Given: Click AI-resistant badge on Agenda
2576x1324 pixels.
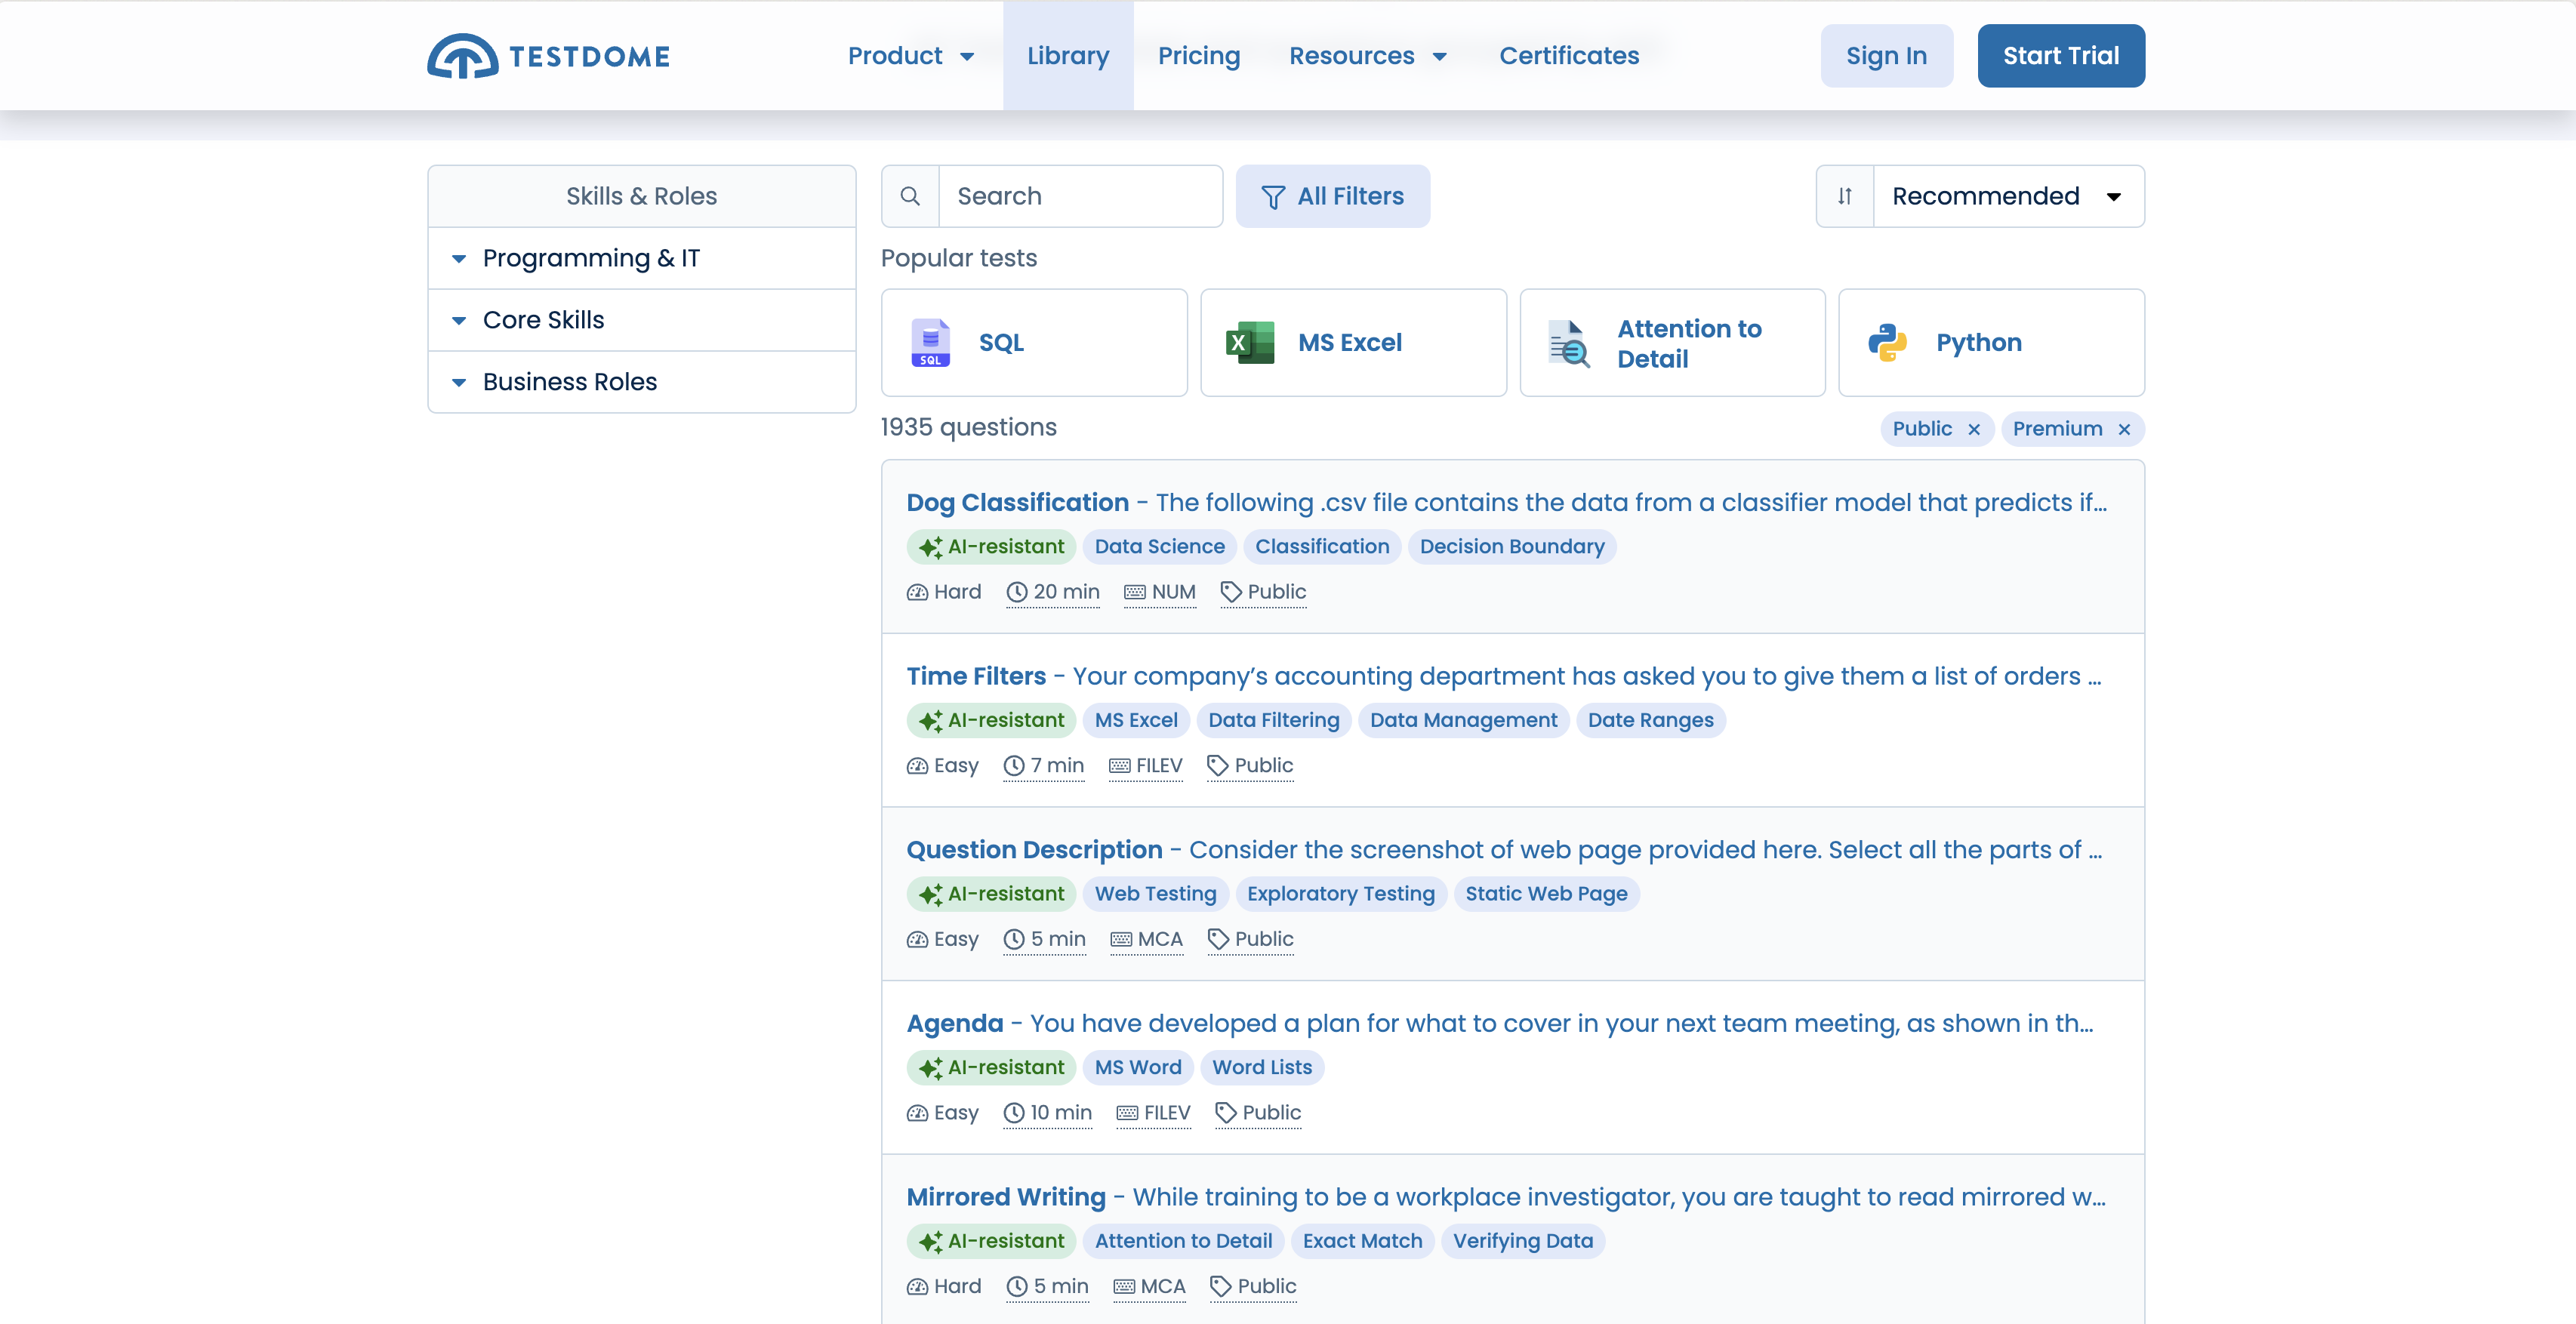Looking at the screenshot, I should tap(991, 1068).
